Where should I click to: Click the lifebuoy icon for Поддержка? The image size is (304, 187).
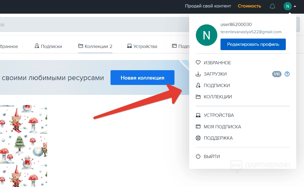[x=198, y=138]
